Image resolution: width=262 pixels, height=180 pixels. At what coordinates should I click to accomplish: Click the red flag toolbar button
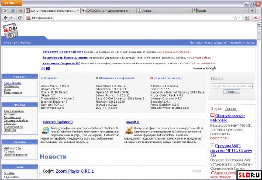pyautogui.click(x=255, y=18)
